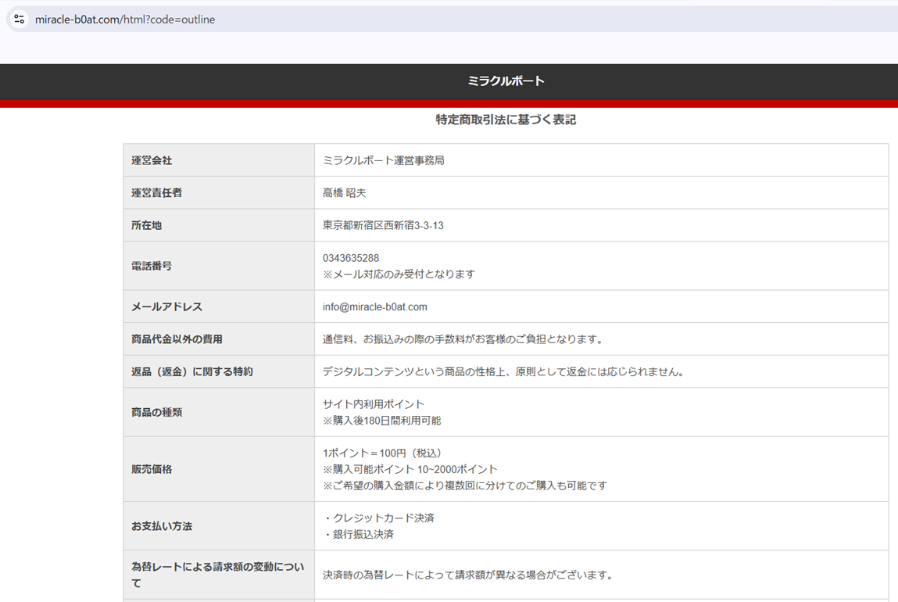Screen dimensions: 898x602
Task: Click the 商品の種類 row label
Action: click(156, 412)
